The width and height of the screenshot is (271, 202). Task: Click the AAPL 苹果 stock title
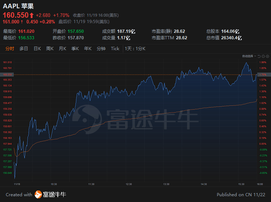click(x=18, y=6)
